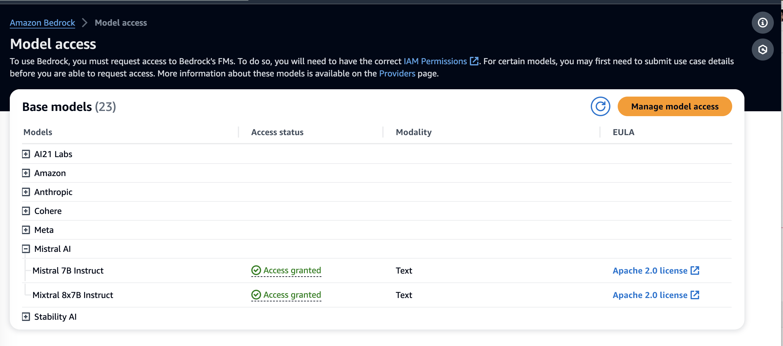This screenshot has width=783, height=346.
Task: Go to Amazon Bedrock breadcrumb link
Action: point(42,23)
